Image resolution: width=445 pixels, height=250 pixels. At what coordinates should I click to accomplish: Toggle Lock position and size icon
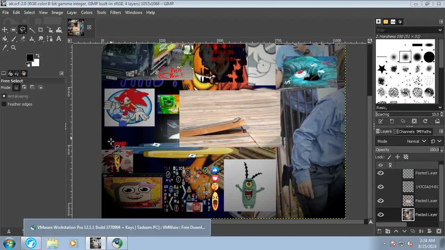tap(397, 157)
